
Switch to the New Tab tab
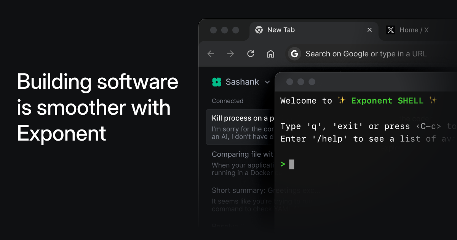pyautogui.click(x=314, y=30)
